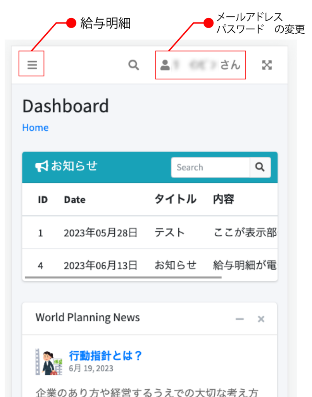Click the user profile silhouette icon
This screenshot has height=397, width=312.
coord(165,65)
